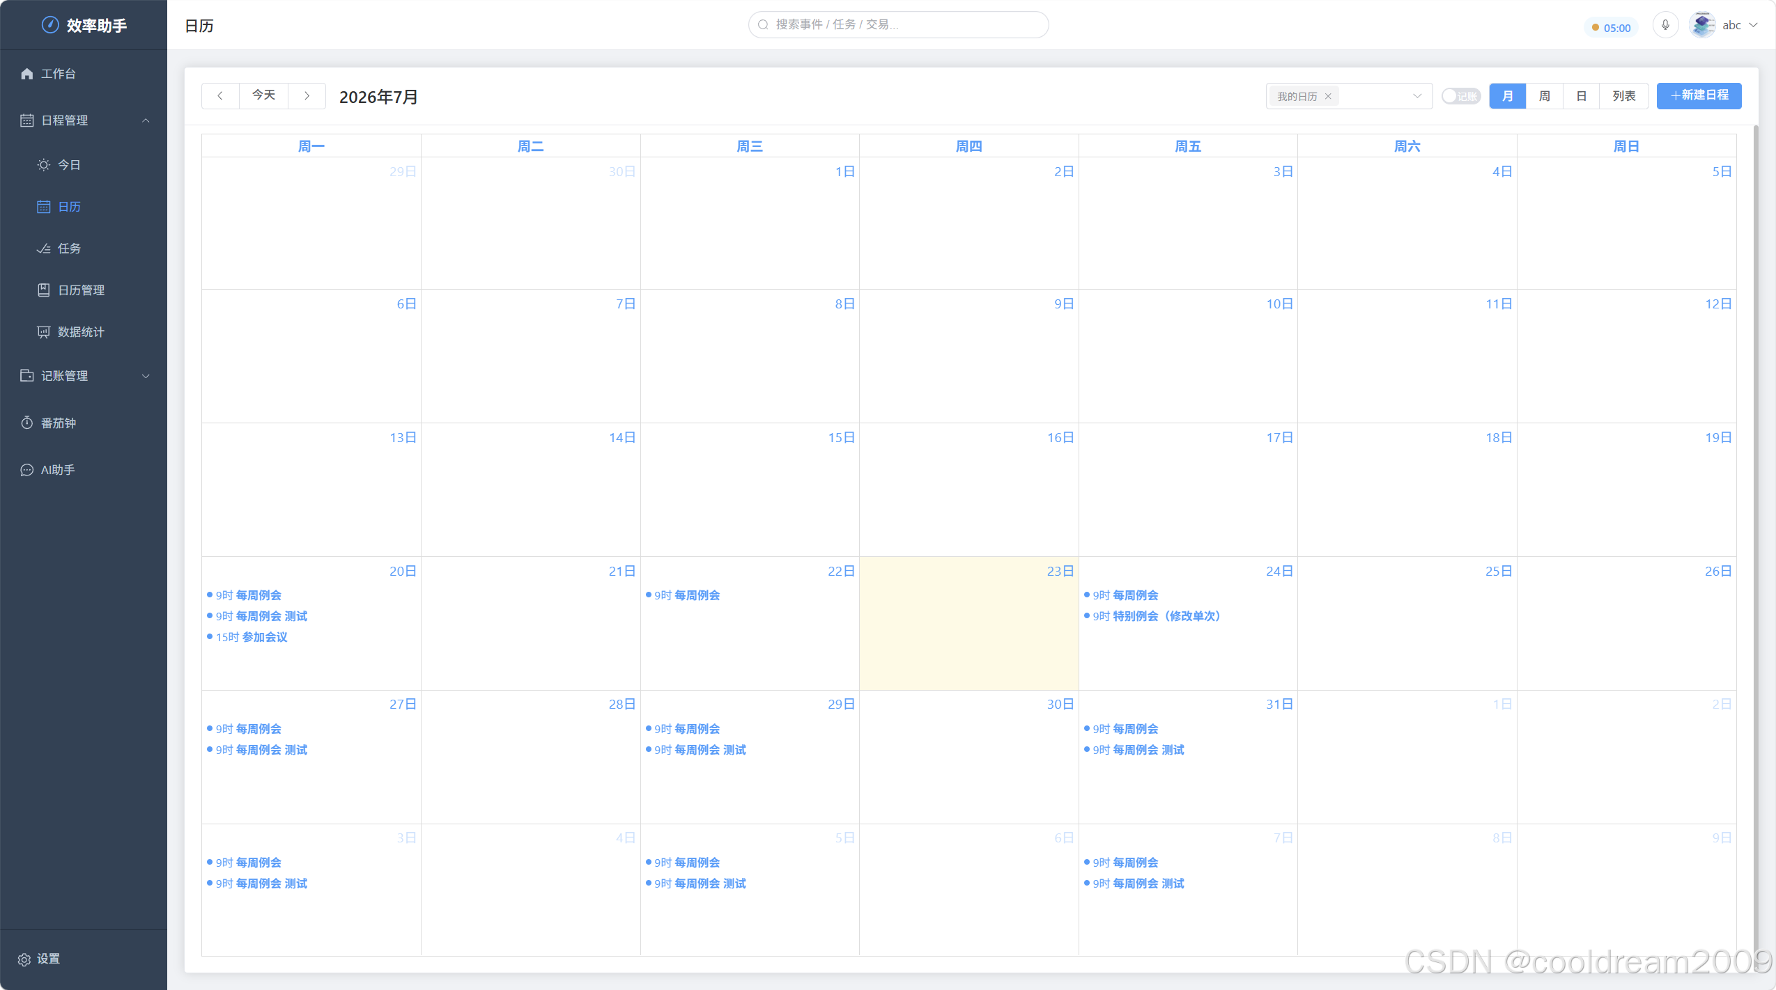This screenshot has height=990, width=1776.
Task: Collapse the 日程管理 menu section
Action: click(146, 120)
